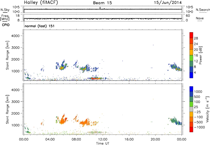Click the 'Halley (fitACF)' title text
Image resolution: width=210 pixels, height=145 pixels.
(x=41, y=3)
